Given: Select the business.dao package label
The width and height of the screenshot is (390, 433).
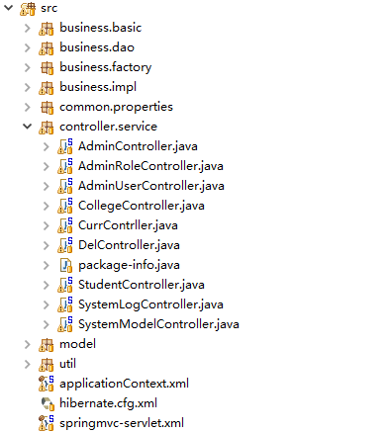Looking at the screenshot, I should tap(97, 47).
